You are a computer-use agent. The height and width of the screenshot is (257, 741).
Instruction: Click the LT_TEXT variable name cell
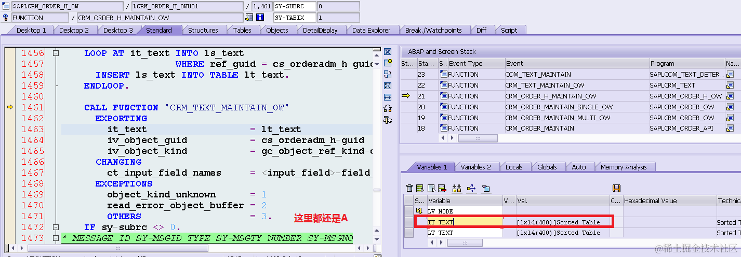pos(465,233)
